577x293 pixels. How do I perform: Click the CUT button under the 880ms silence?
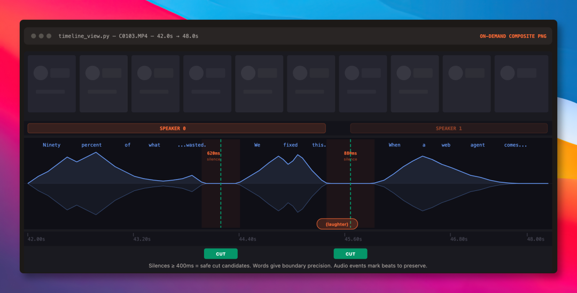[x=350, y=253]
